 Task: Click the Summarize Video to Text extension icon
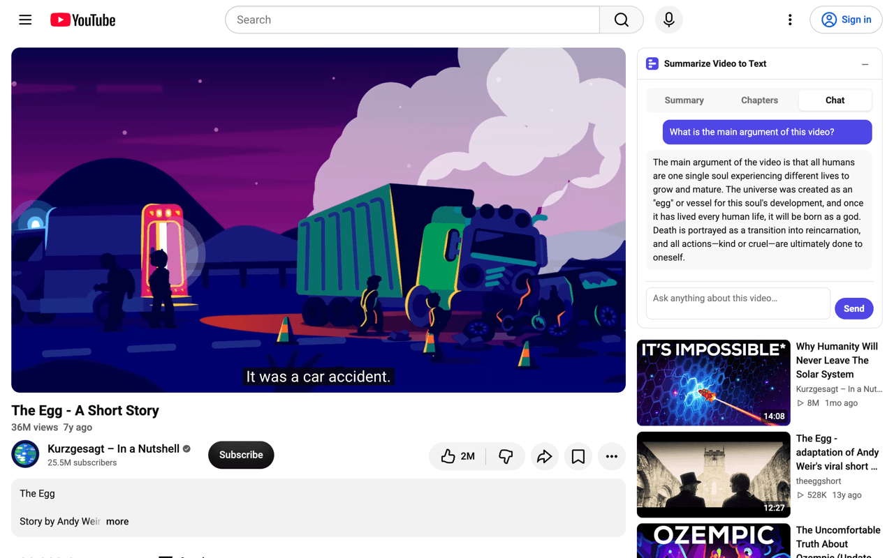click(x=652, y=63)
